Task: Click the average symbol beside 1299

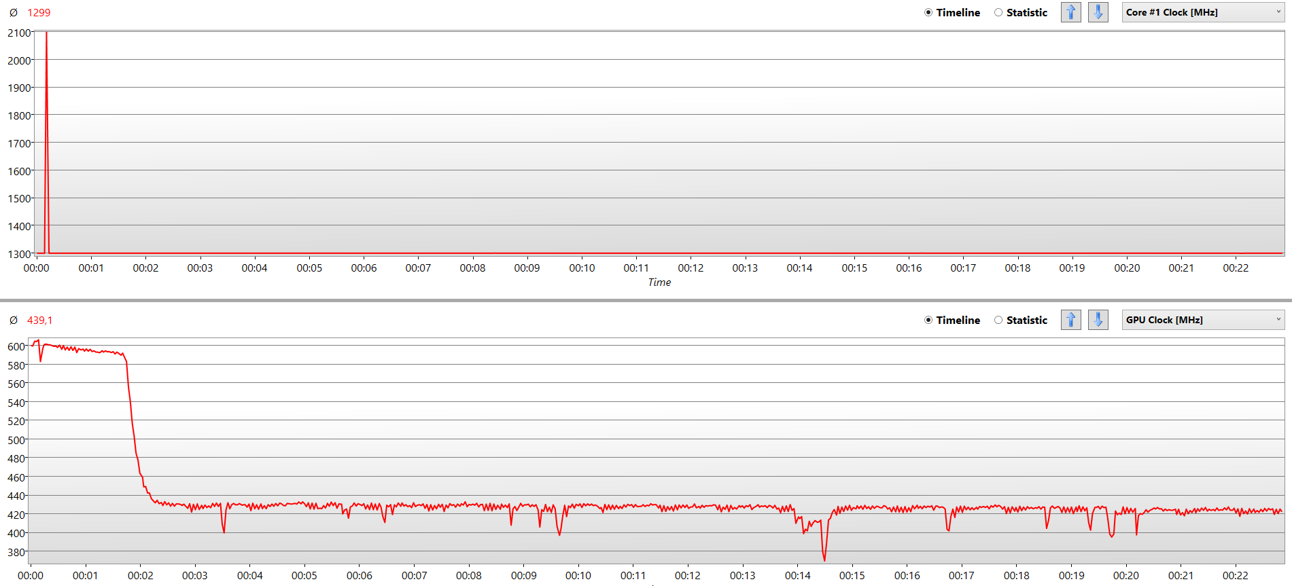Action: 14,13
